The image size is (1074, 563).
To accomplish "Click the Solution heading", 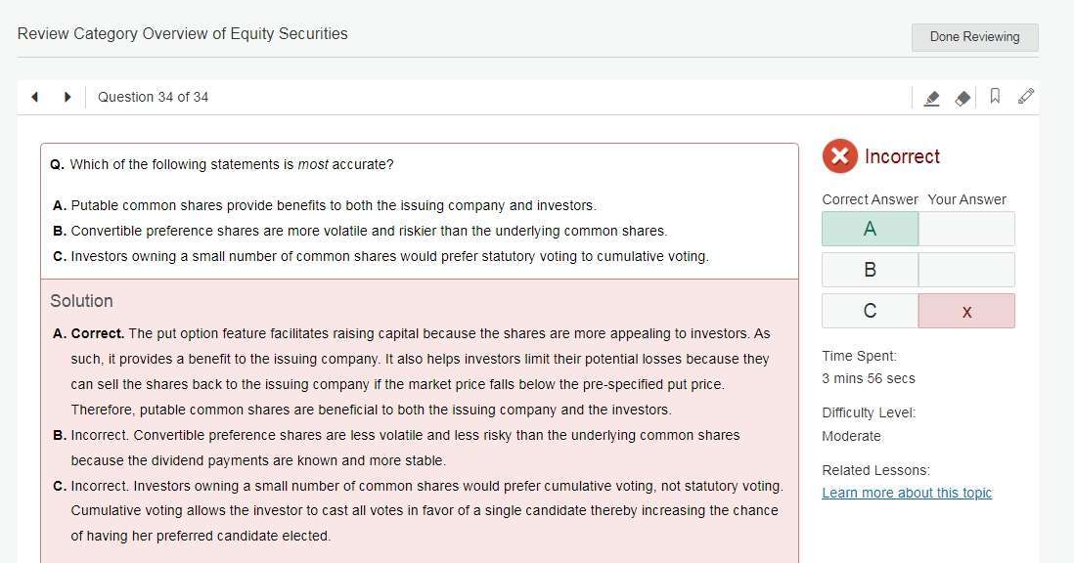I will (x=82, y=301).
